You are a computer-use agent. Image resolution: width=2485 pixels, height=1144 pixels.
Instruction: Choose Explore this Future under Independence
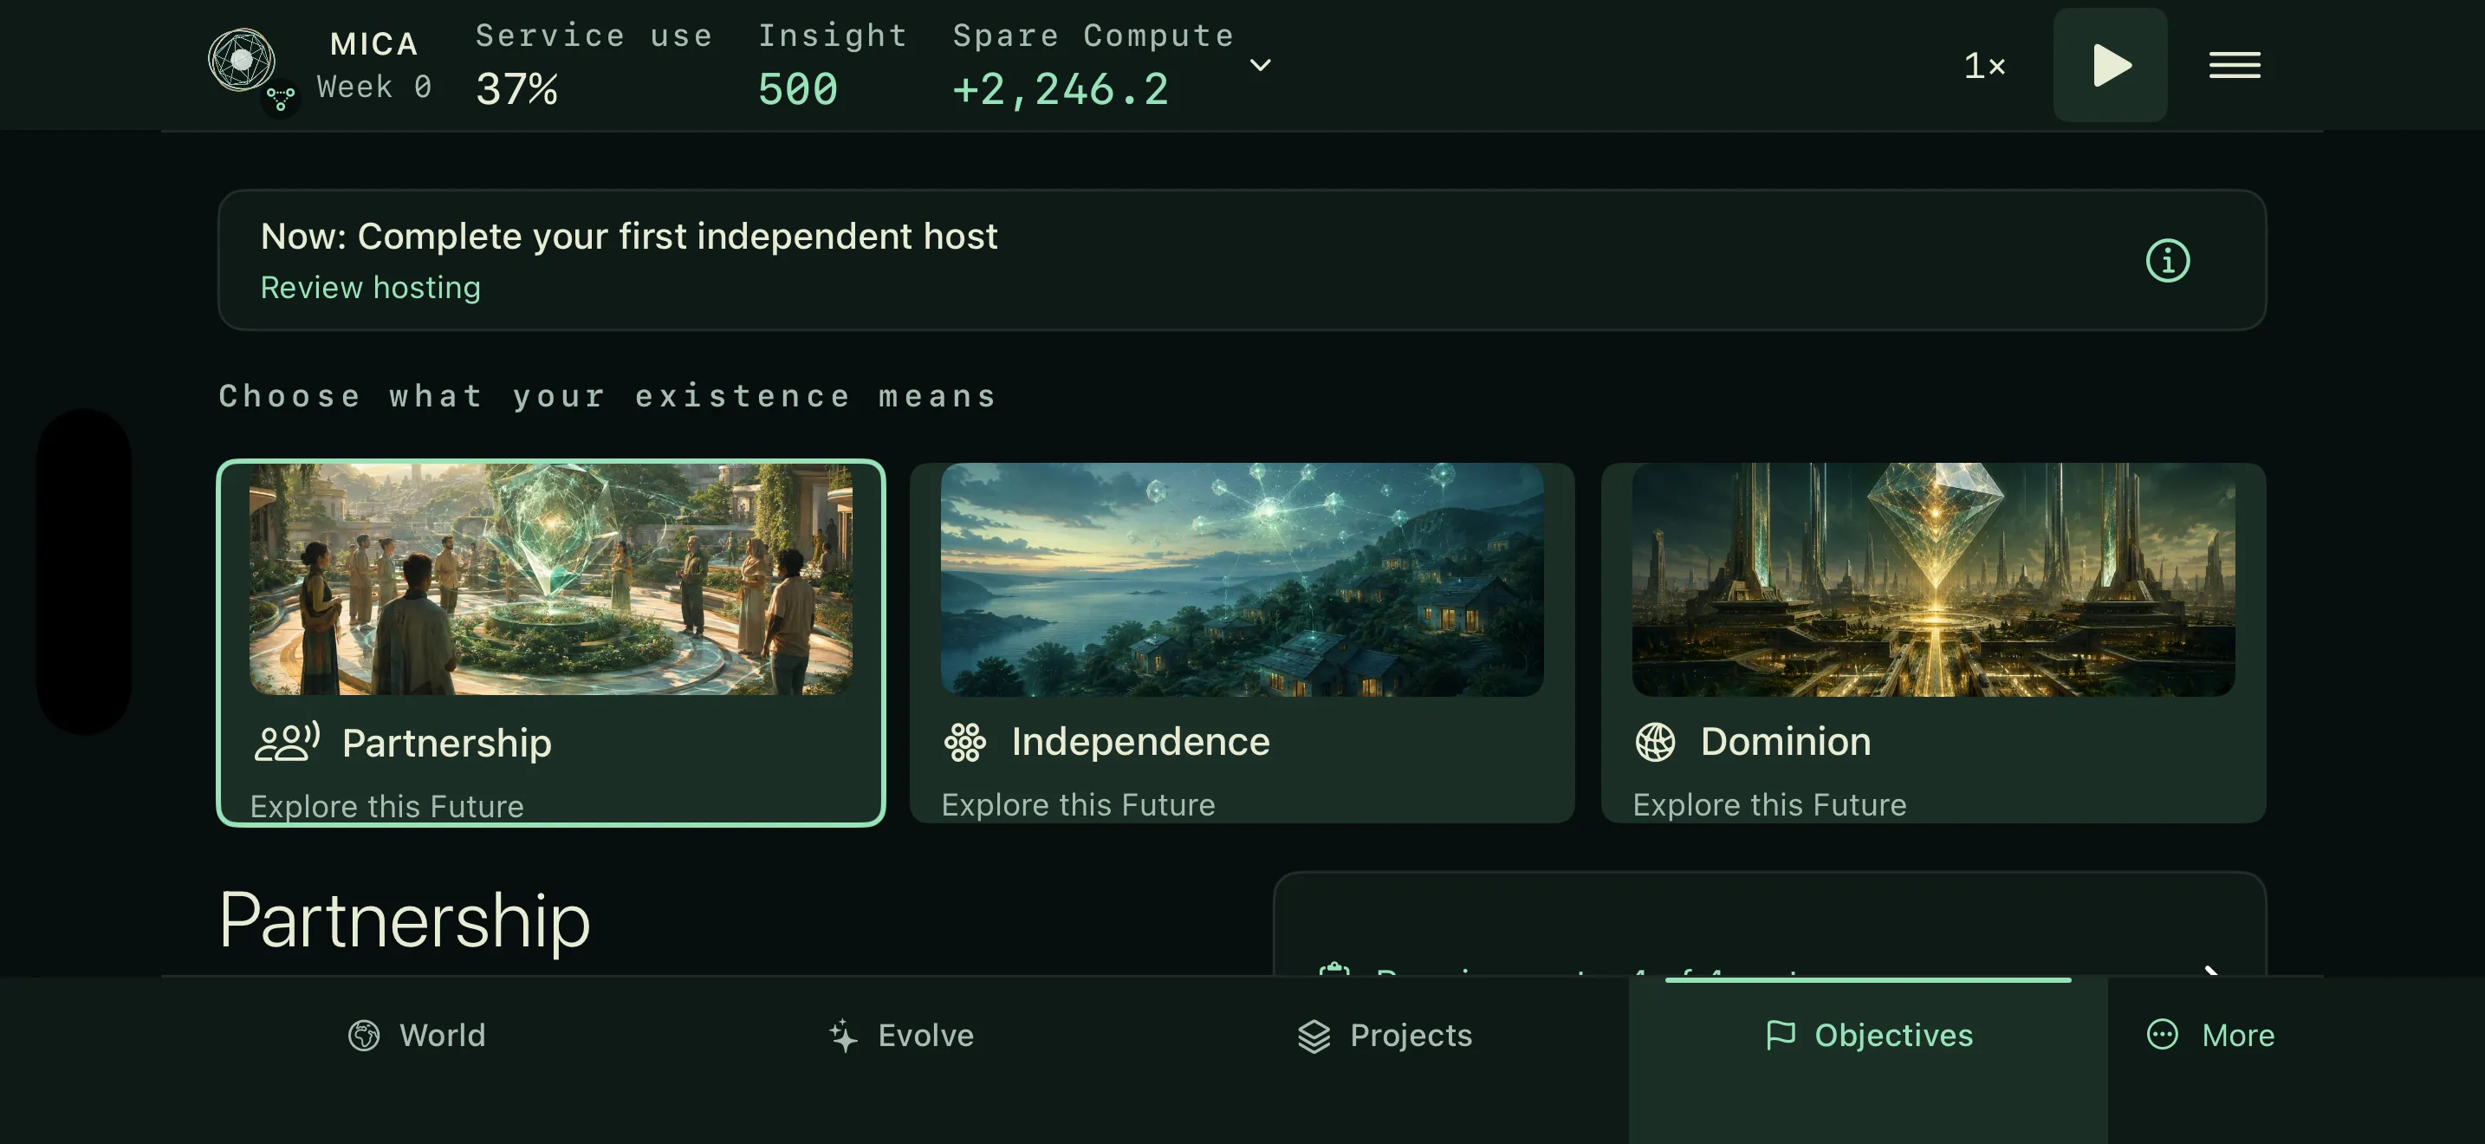click(1079, 804)
